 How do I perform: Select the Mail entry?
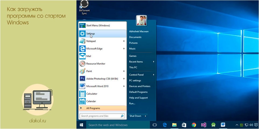103,56
